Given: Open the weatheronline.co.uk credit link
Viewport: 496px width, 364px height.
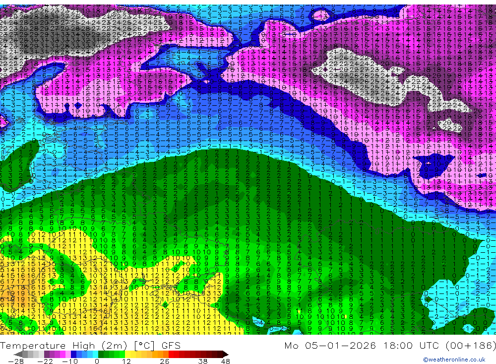Looking at the screenshot, I should pos(454,360).
